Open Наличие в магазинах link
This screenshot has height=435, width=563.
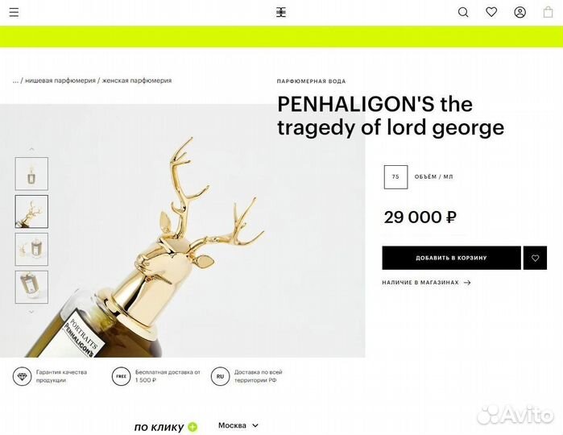tap(426, 283)
